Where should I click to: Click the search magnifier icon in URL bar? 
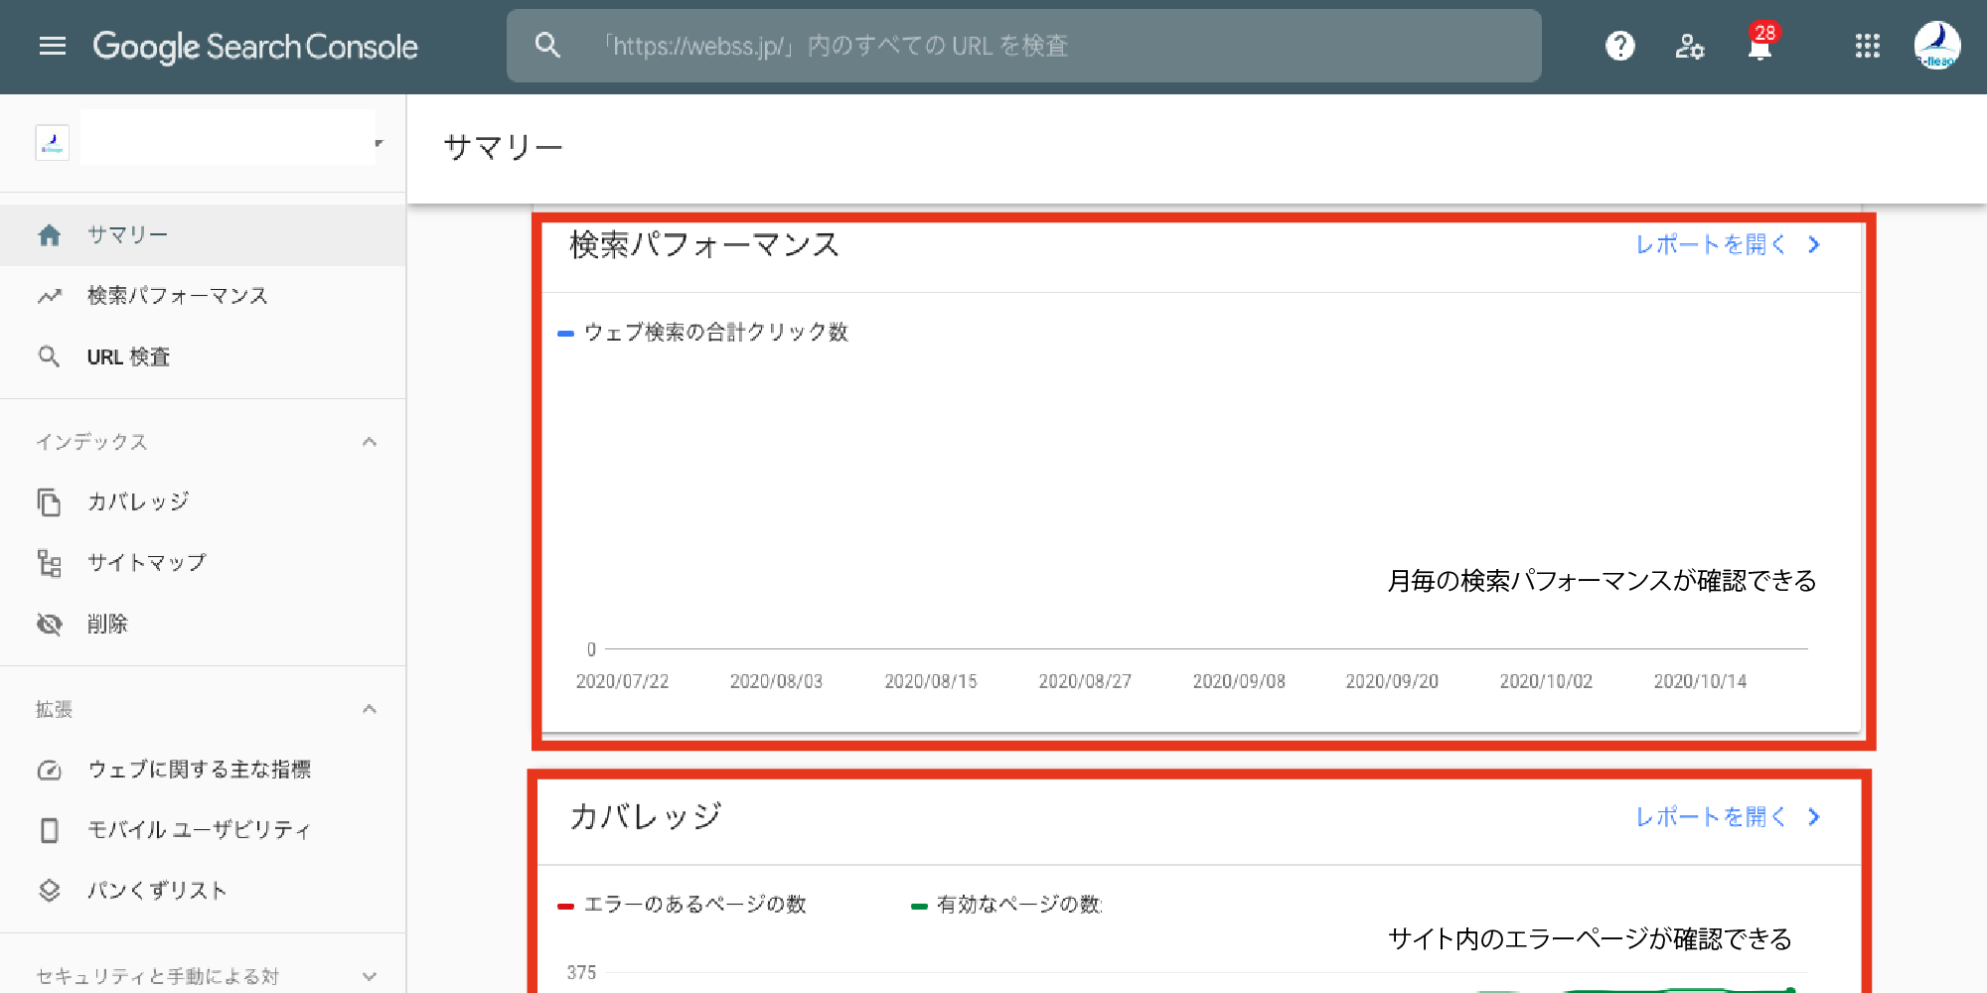547,46
